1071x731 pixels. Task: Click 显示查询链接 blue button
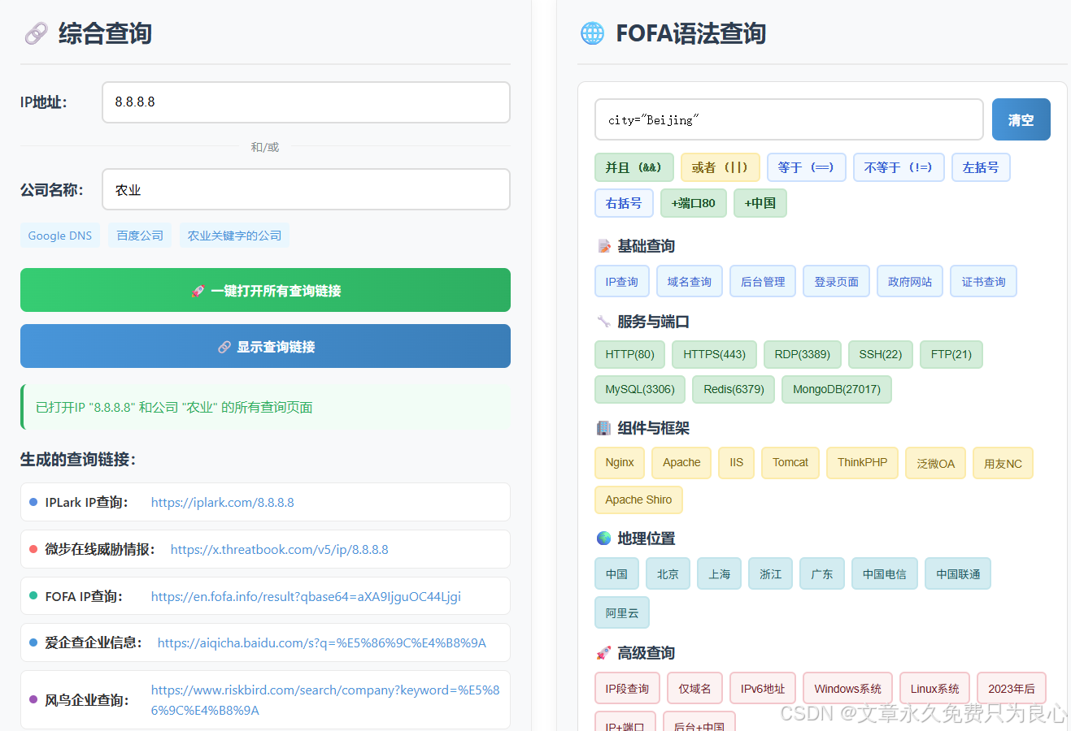coord(265,346)
